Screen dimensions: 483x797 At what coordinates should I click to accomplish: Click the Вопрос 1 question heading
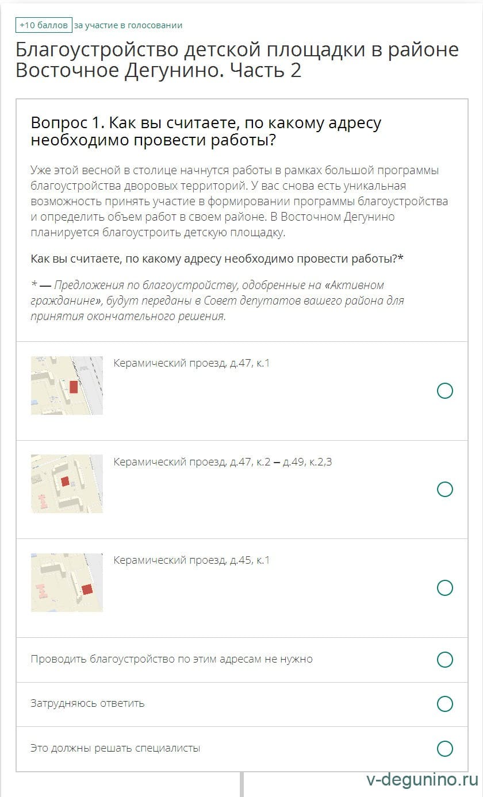206,131
